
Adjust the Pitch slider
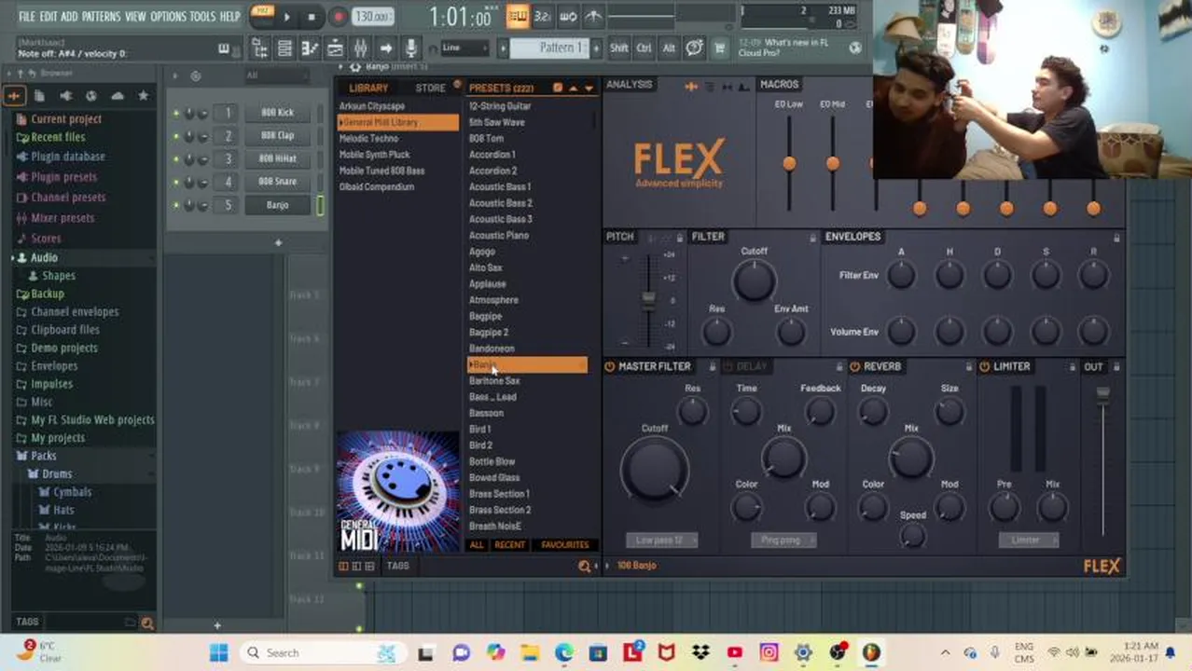pos(648,298)
